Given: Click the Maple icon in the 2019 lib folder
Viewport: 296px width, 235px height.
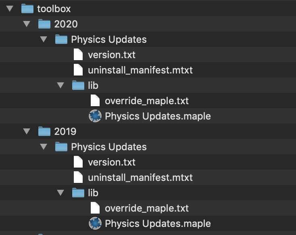Looking at the screenshot, I should 95,223.
